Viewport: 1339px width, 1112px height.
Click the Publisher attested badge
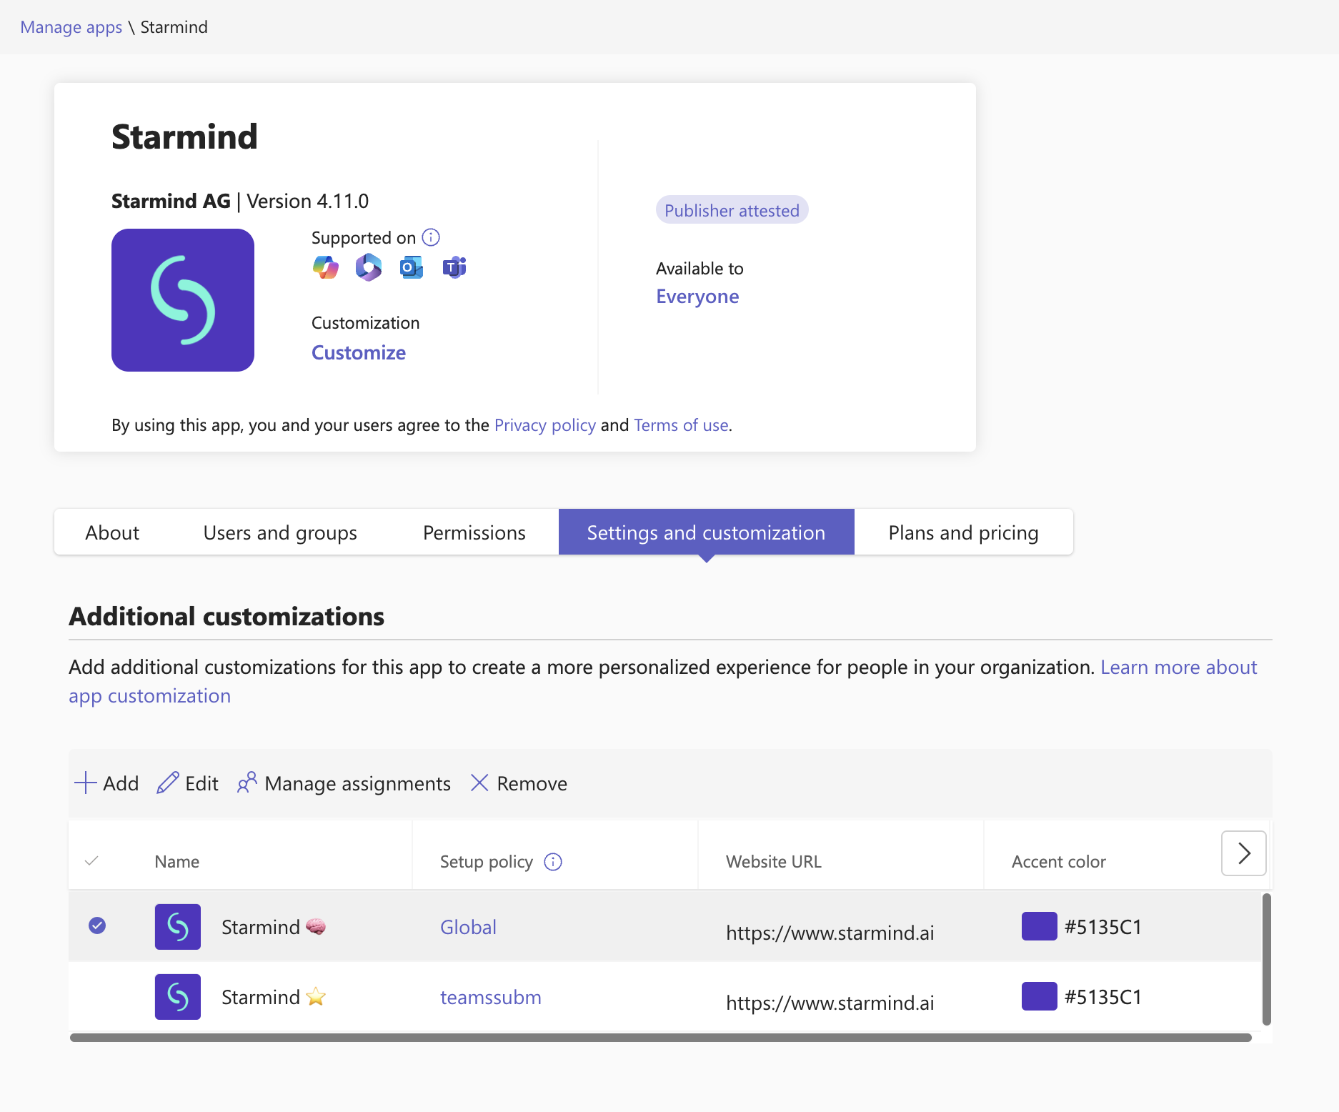tap(732, 210)
